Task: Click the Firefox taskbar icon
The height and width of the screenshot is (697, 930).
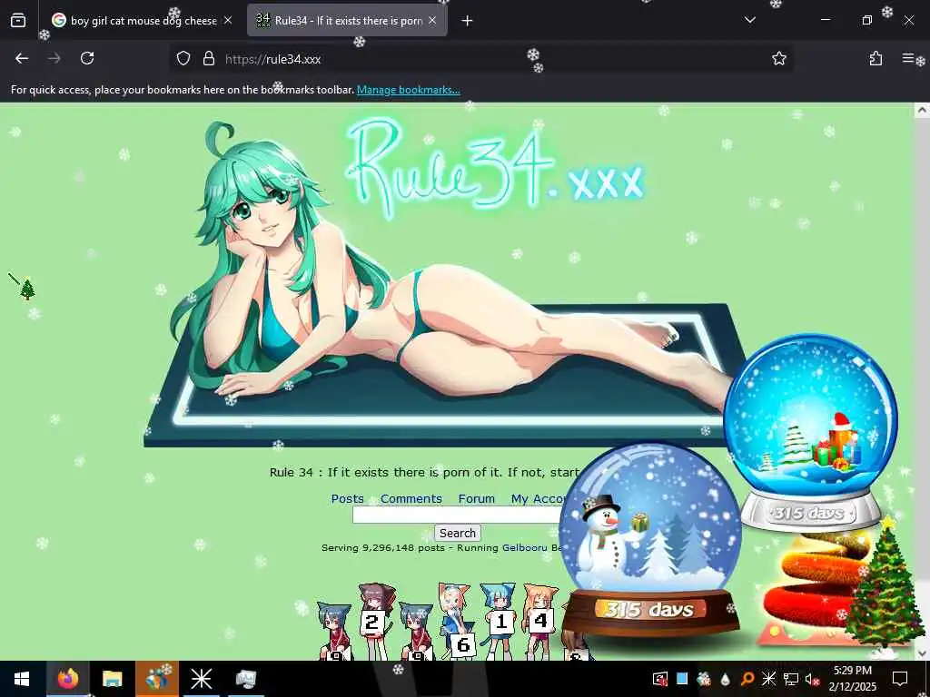Action: coord(67,679)
